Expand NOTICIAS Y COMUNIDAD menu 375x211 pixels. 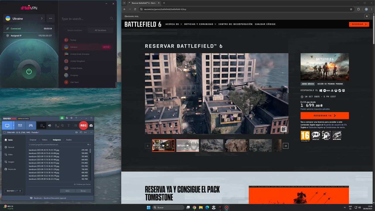pos(200,24)
